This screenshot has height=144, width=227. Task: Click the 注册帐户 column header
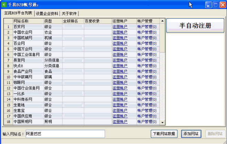(124, 21)
